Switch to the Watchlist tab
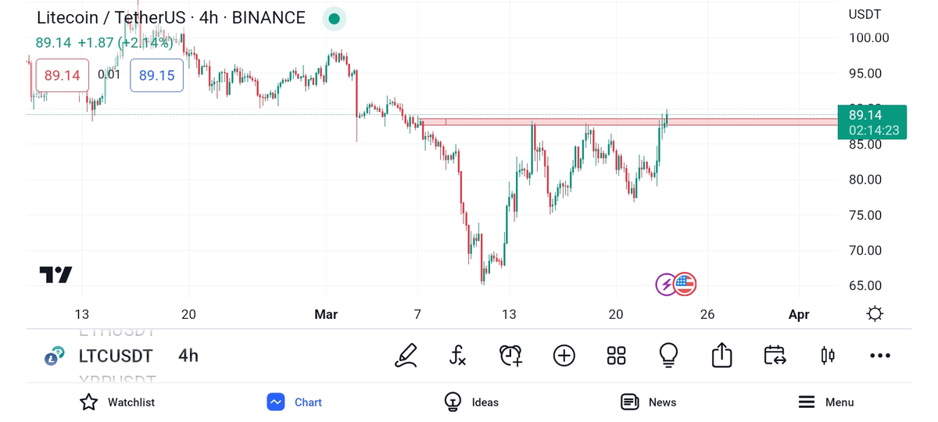 tap(117, 402)
